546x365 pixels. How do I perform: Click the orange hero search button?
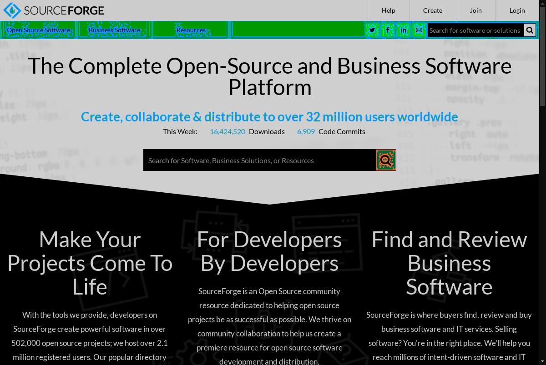pos(386,160)
